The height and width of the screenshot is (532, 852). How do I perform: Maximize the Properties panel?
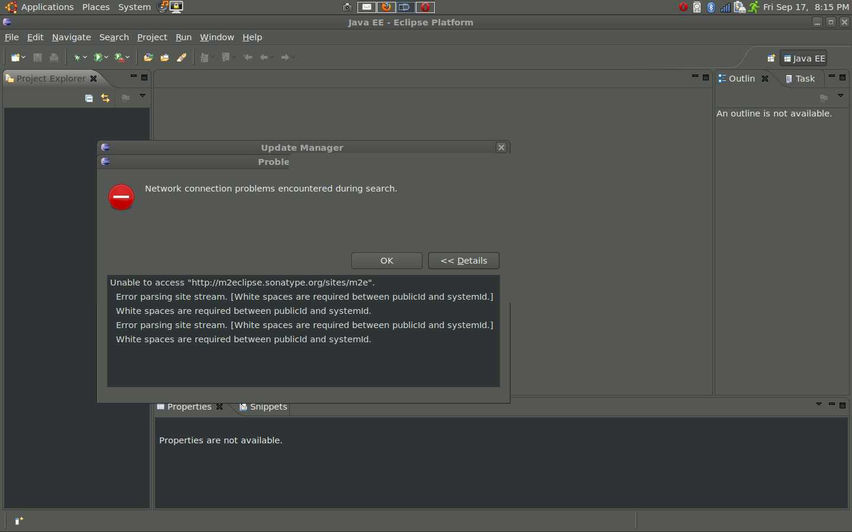[843, 406]
